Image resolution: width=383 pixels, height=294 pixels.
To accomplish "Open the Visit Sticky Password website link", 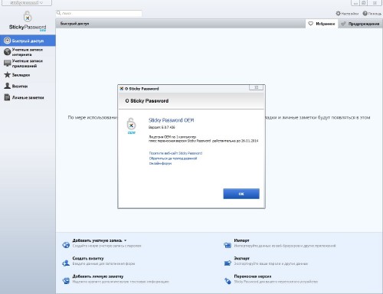I will click(175, 153).
